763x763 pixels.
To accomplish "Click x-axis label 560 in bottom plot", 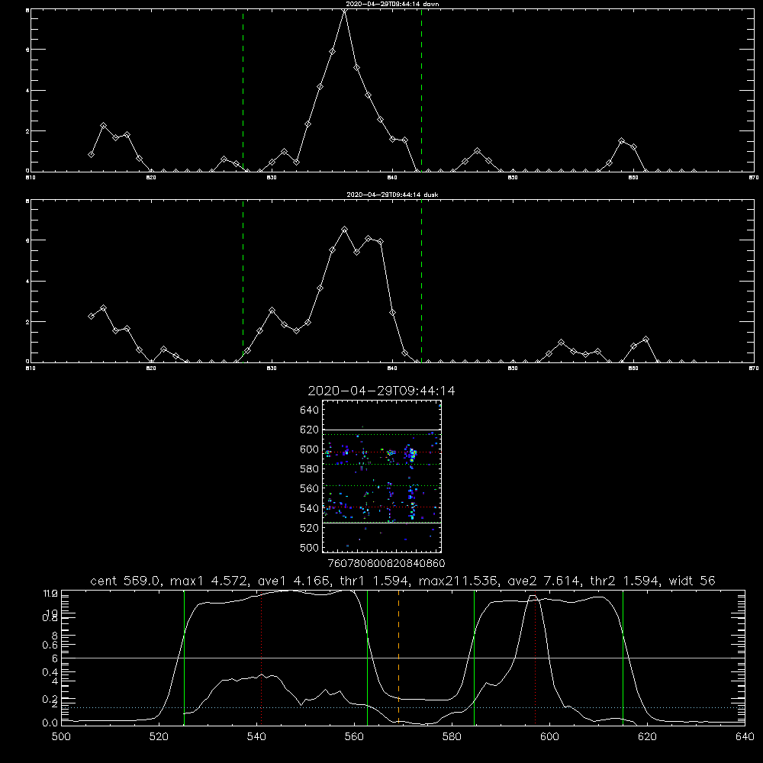I will pos(354,737).
